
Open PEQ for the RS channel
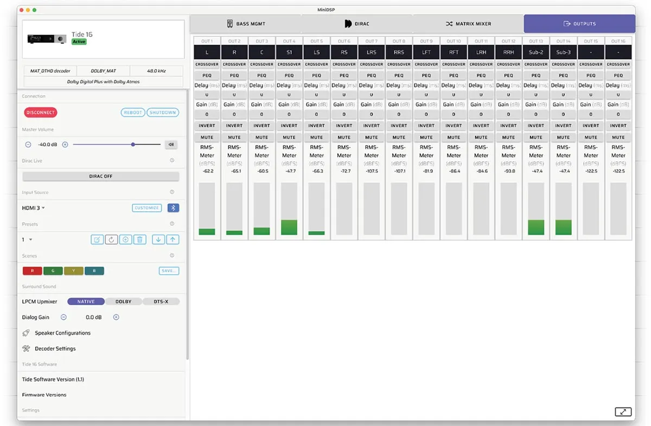point(344,76)
